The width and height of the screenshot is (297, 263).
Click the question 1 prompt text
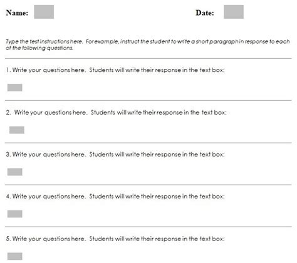[x=115, y=70]
